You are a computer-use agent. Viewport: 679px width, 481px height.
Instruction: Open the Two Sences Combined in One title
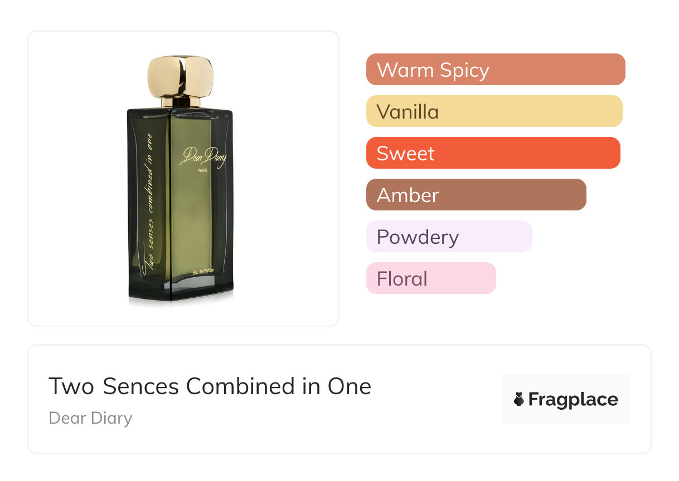pos(210,386)
